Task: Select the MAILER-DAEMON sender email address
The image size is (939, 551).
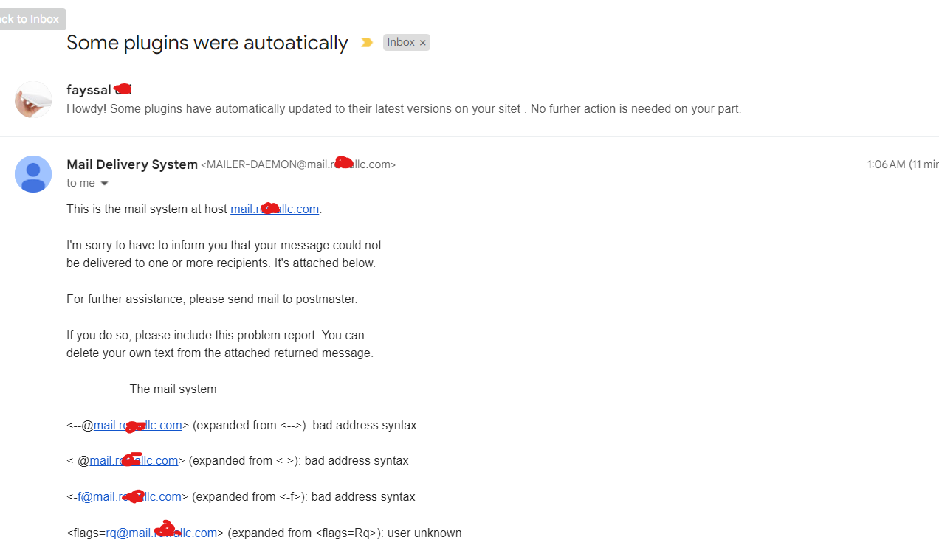Action: click(298, 164)
